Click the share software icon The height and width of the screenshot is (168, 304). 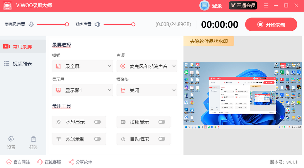click(71, 162)
